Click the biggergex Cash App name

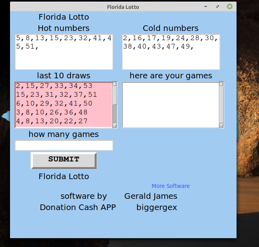tap(157, 208)
